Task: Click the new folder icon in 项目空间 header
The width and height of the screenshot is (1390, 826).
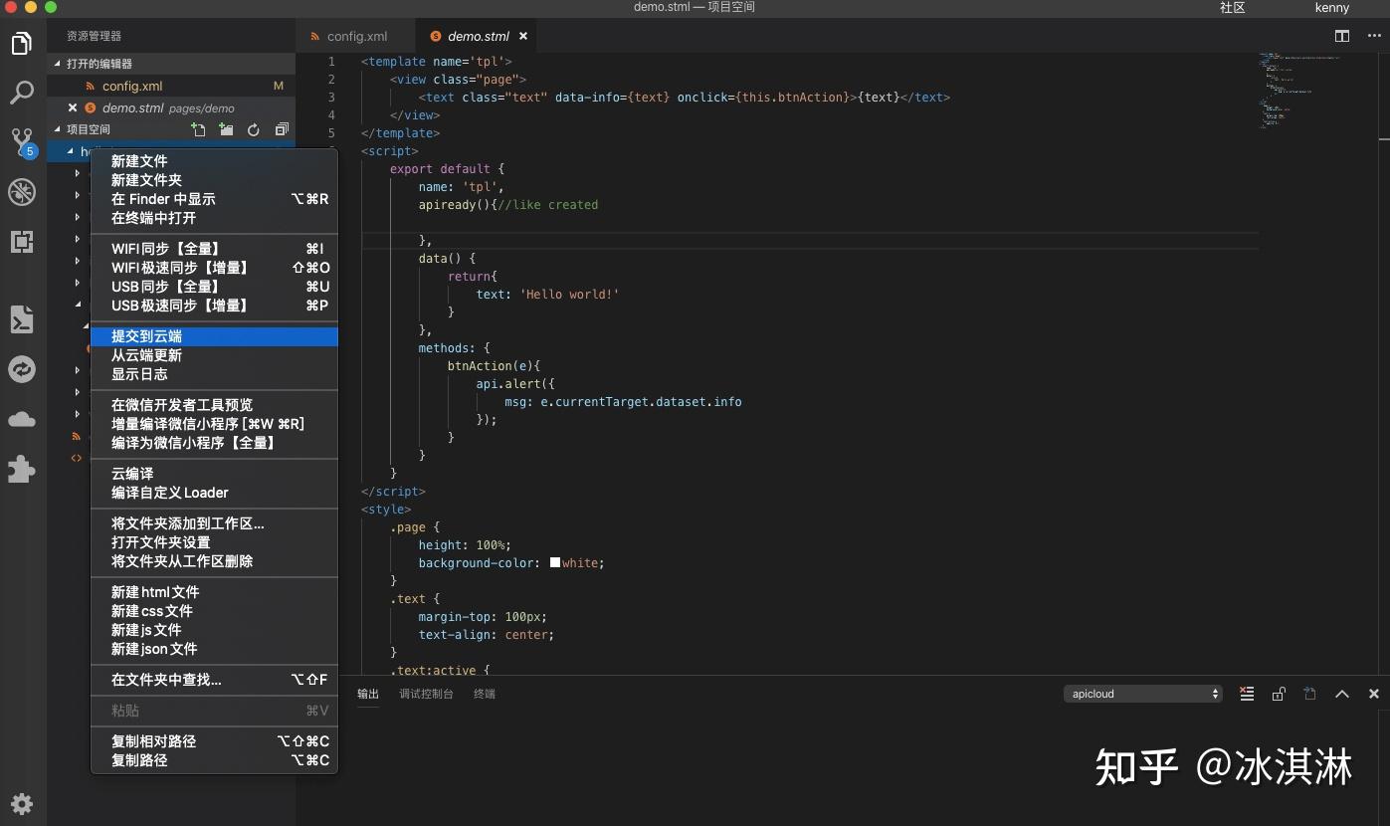Action: click(x=227, y=129)
